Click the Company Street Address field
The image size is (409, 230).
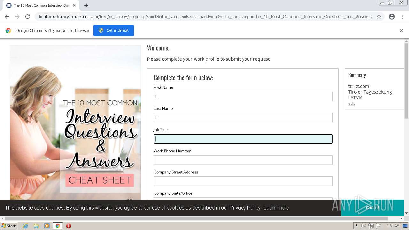point(243,181)
